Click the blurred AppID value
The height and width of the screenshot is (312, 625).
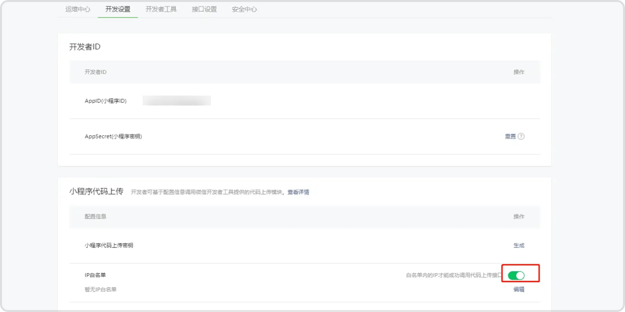[176, 101]
